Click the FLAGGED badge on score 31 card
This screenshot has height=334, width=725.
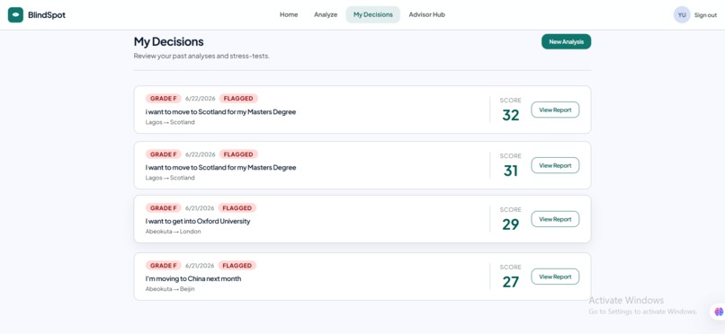[238, 154]
